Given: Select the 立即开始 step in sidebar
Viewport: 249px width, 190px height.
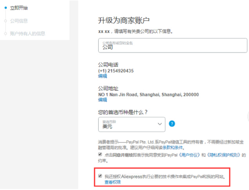Looking at the screenshot, I should pyautogui.click(x=19, y=8).
